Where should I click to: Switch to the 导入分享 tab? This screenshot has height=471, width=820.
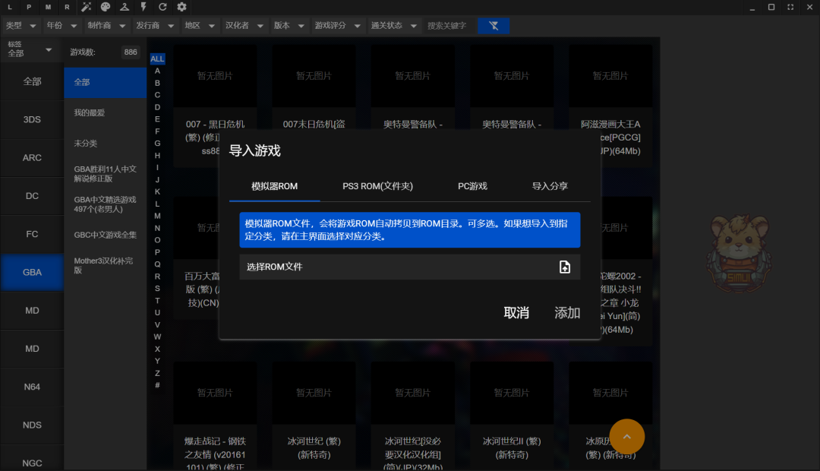point(550,185)
